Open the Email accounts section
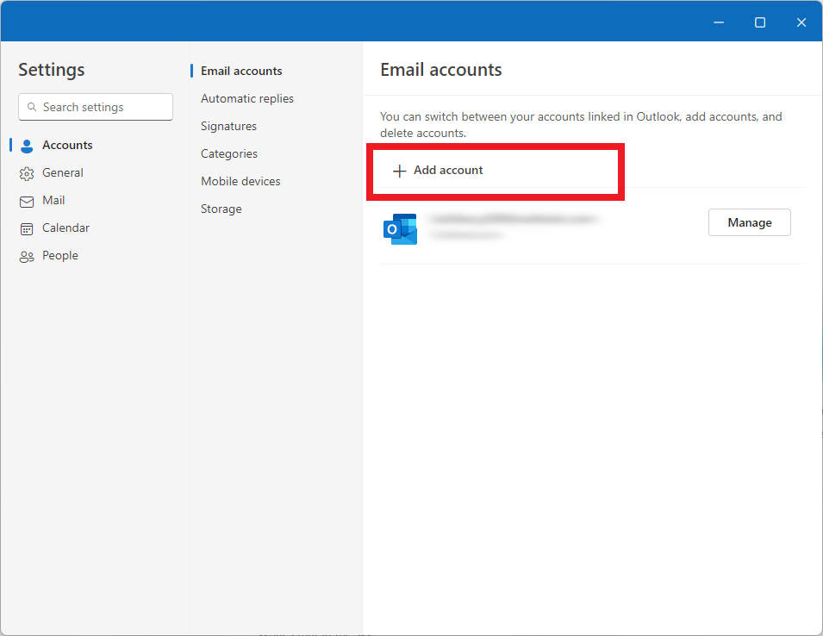This screenshot has width=823, height=636. pyautogui.click(x=240, y=71)
